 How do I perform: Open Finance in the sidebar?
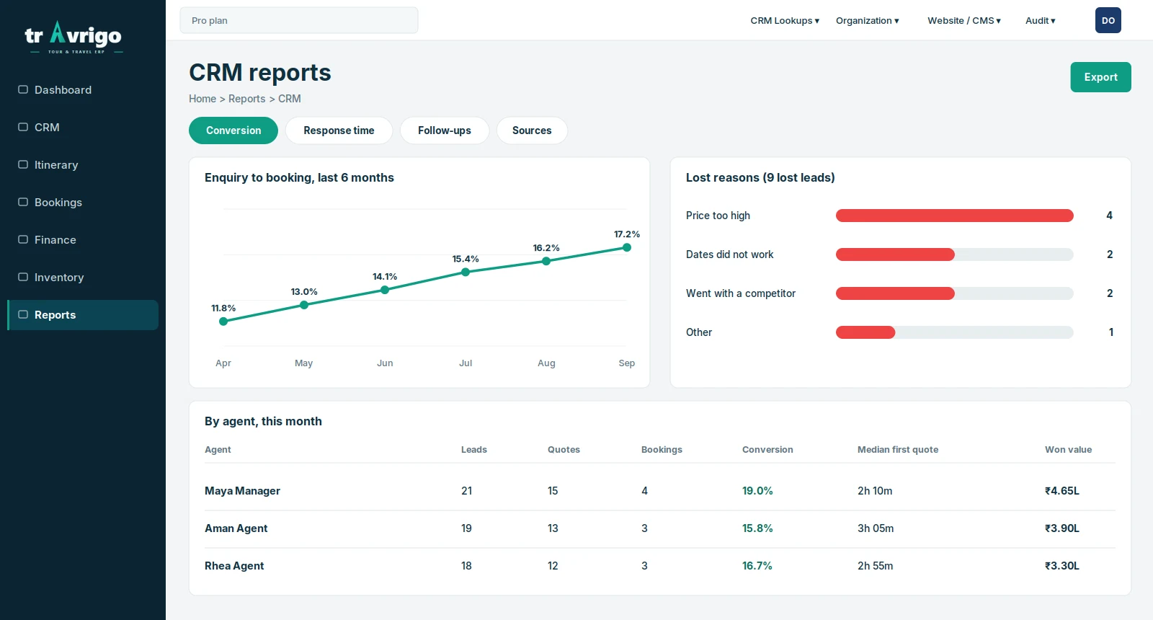(83, 240)
